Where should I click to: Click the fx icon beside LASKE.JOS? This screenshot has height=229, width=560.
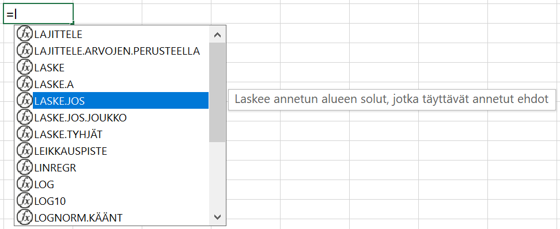click(25, 101)
